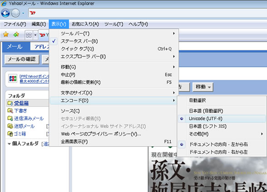Viewport: 267px width, 192px height.
Task: Click the メールの確認 button
Action: point(22,59)
